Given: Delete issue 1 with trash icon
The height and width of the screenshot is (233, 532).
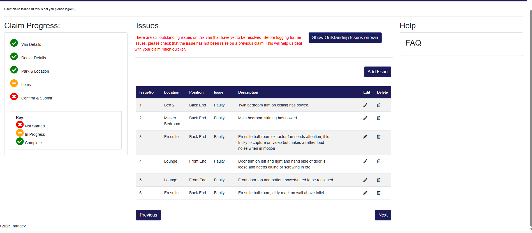Looking at the screenshot, I should [x=379, y=105].
